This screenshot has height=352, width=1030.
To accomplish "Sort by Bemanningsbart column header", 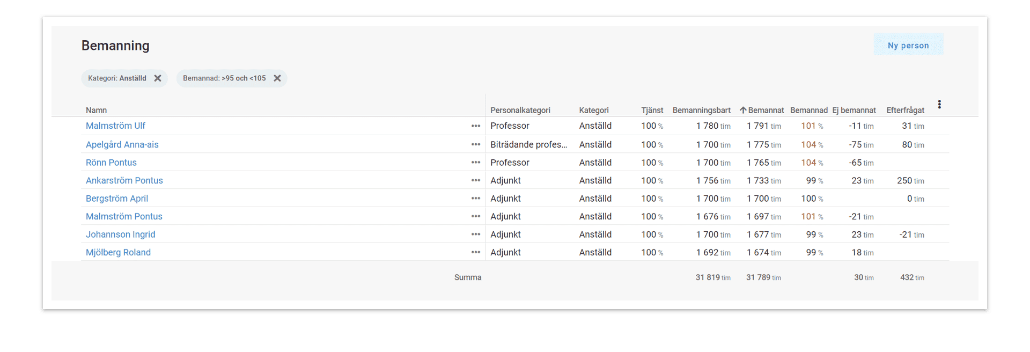I will (701, 111).
